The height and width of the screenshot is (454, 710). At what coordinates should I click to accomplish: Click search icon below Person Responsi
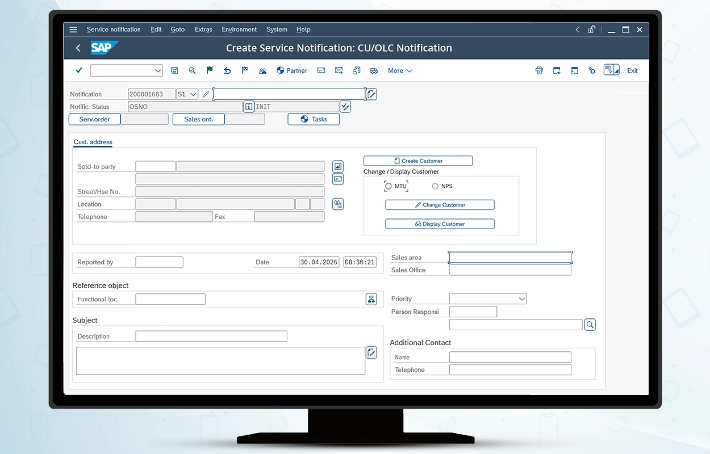click(590, 325)
